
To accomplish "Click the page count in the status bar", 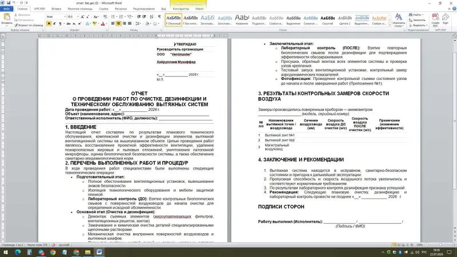I will coord(13,245).
